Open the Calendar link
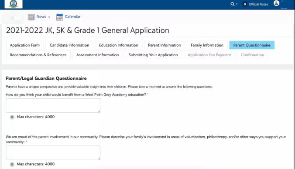 point(72,17)
